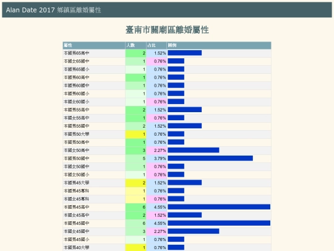
Task: Select the 本國男55國中 row label
Action: (77, 126)
